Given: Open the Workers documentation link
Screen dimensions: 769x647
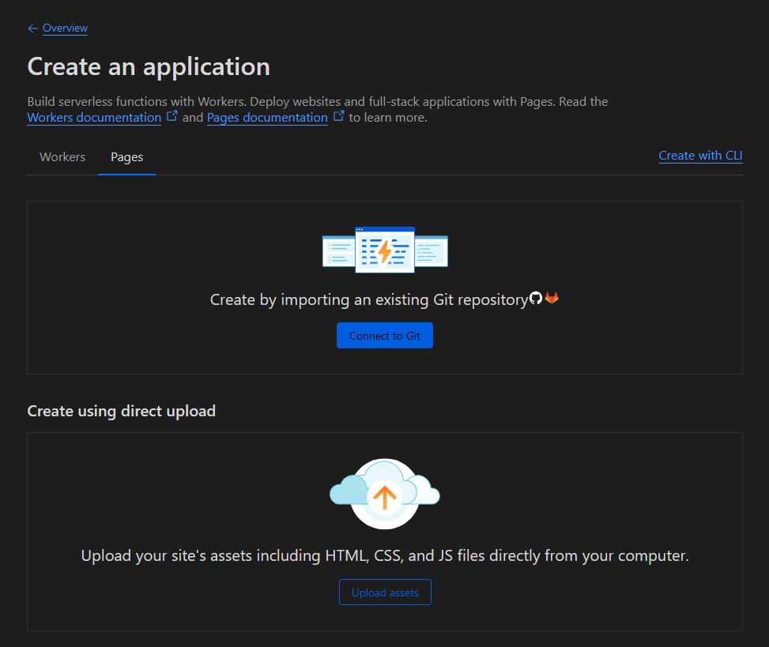Looking at the screenshot, I should [x=94, y=117].
